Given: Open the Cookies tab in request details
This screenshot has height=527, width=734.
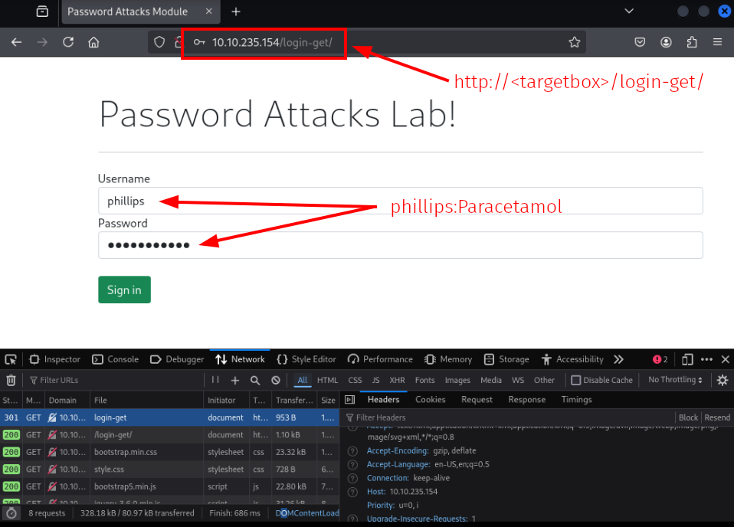Looking at the screenshot, I should click(x=430, y=399).
